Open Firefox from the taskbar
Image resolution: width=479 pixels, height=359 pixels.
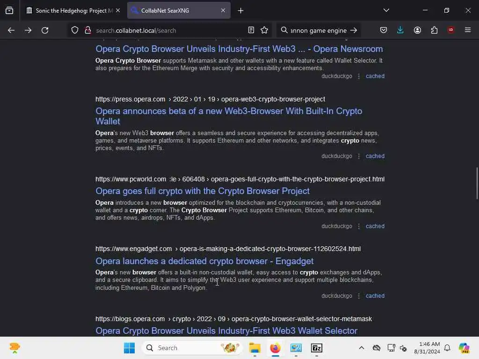point(275,348)
